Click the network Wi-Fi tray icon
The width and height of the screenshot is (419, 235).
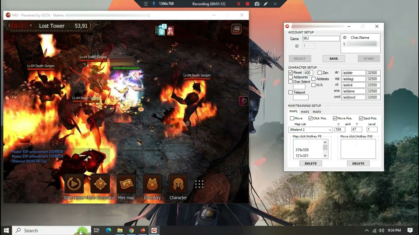coord(374,230)
